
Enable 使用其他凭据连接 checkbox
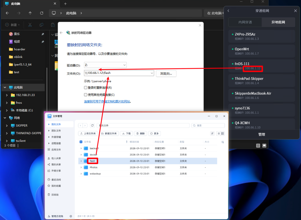point(86,95)
